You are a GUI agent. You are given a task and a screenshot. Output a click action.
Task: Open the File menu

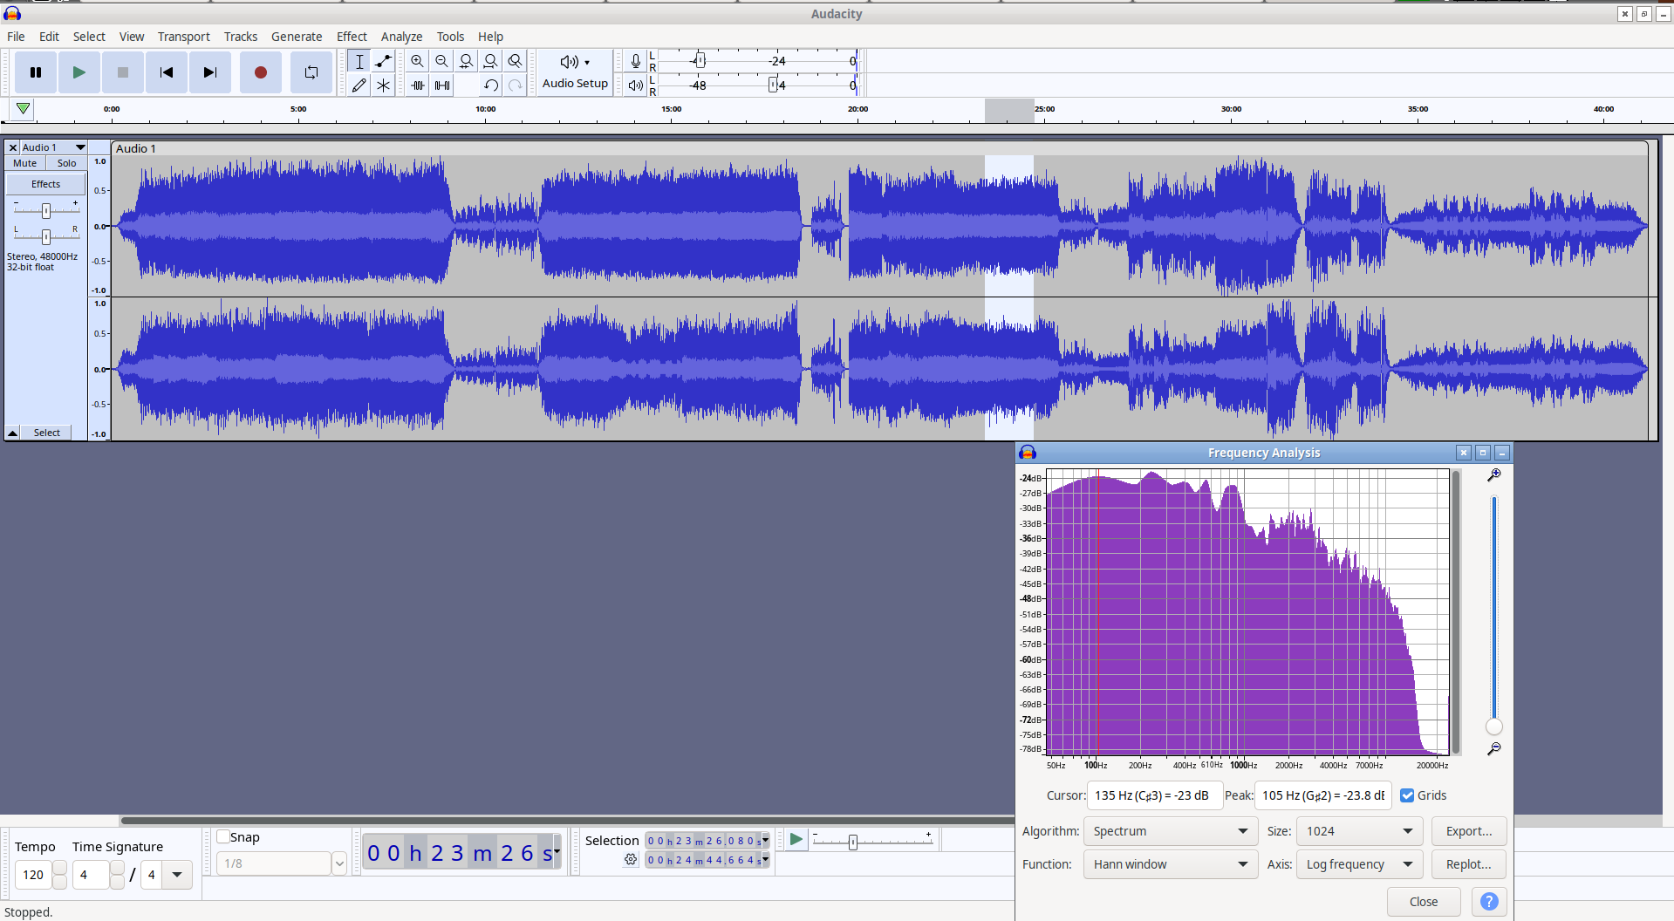pyautogui.click(x=16, y=37)
